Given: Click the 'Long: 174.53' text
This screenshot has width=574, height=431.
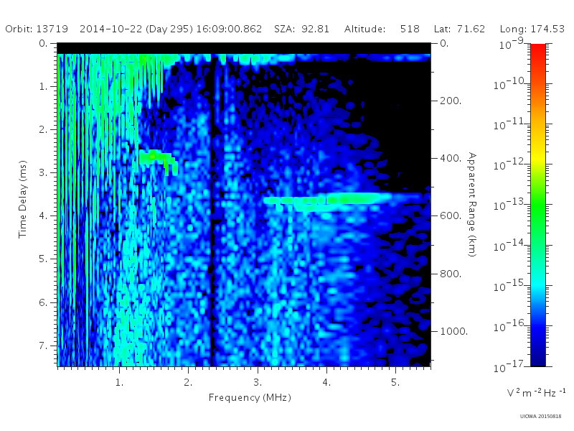Looking at the screenshot, I should coord(532,29).
